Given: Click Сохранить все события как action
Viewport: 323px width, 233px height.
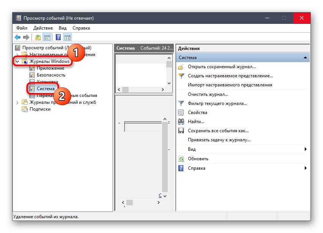Looking at the screenshot, I should (218, 131).
